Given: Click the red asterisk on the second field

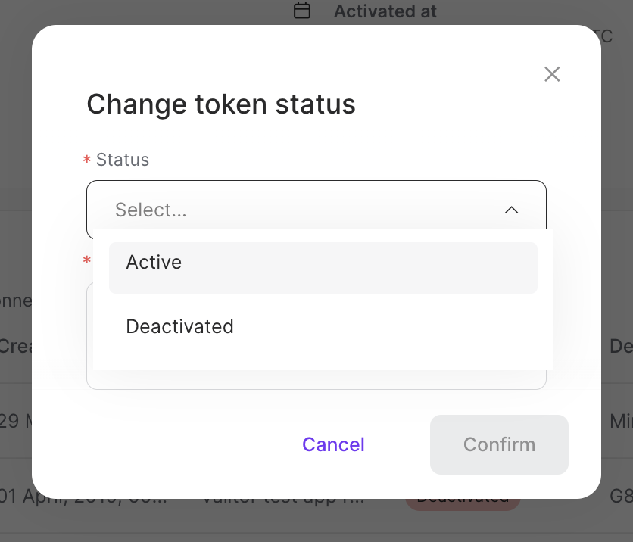Looking at the screenshot, I should tap(87, 260).
